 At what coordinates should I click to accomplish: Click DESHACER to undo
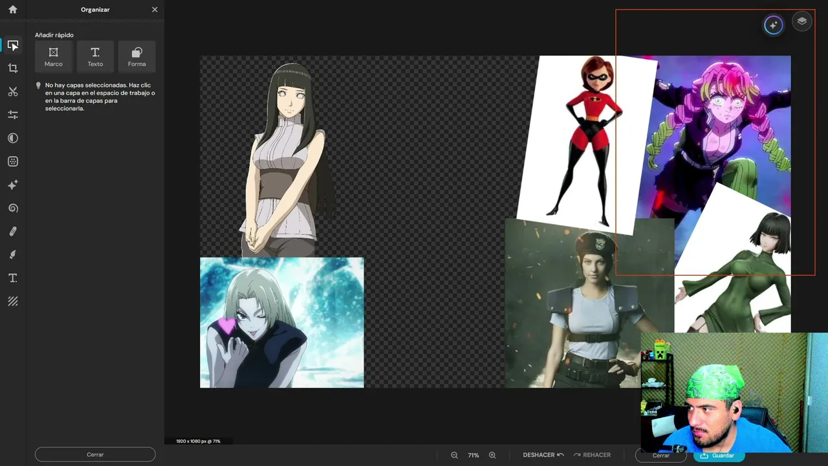pyautogui.click(x=543, y=455)
